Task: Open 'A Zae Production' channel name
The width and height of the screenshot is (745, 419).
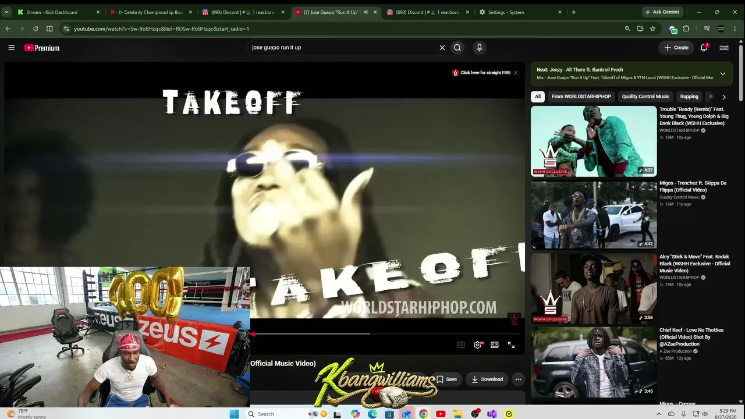Action: pyautogui.click(x=676, y=351)
